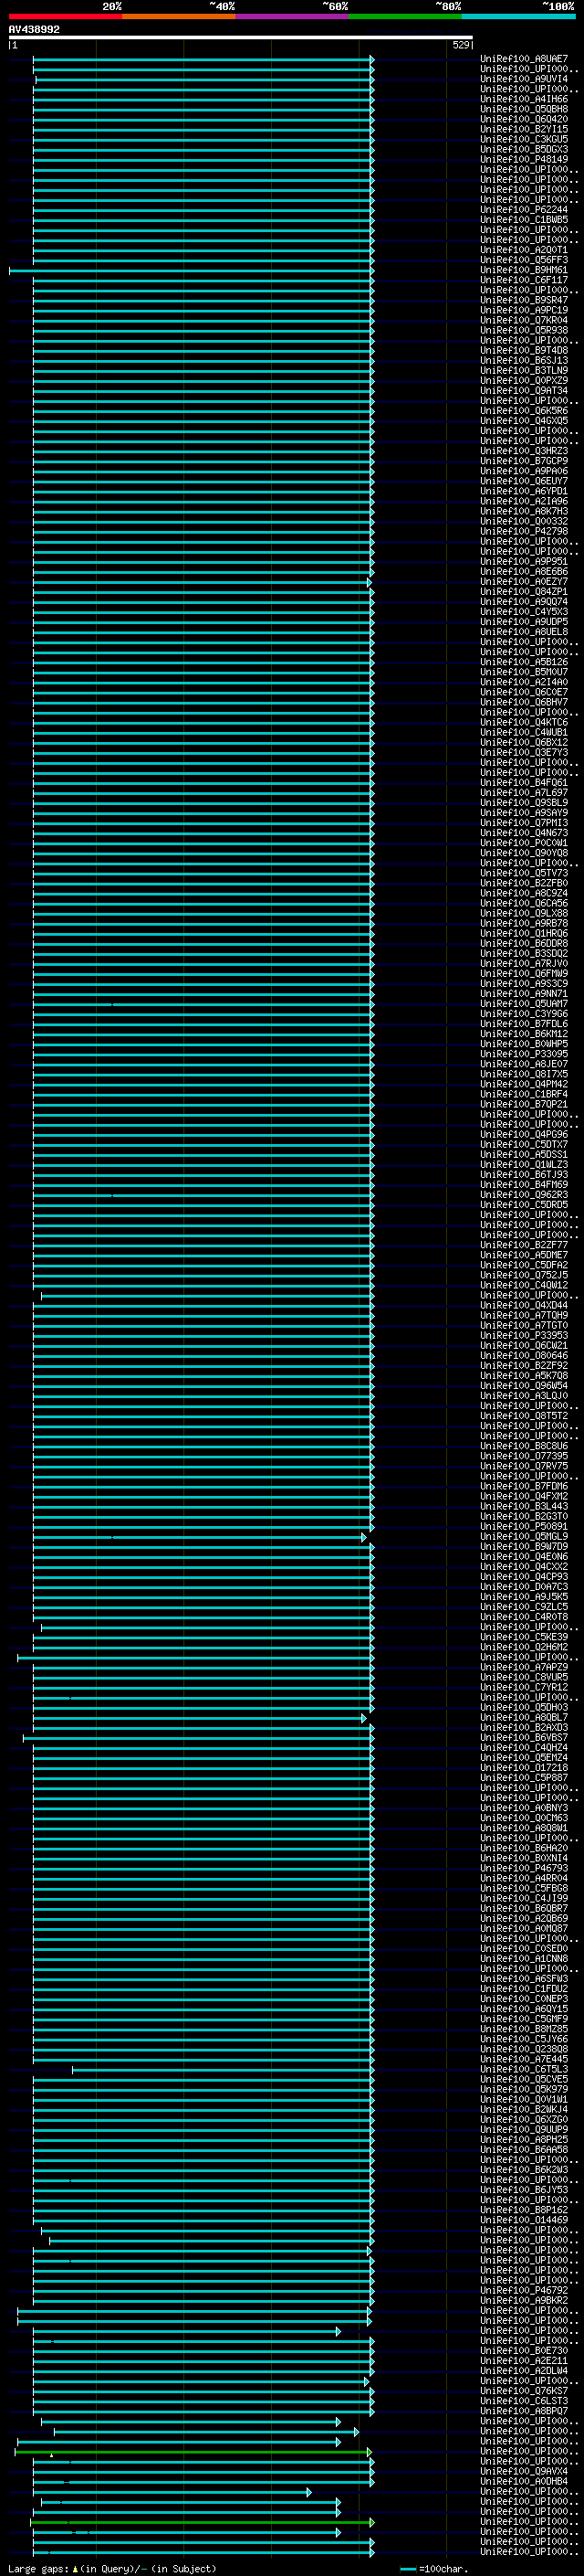Select hit UniRef100_Q6EUY7
Image resolution: width=584 pixels, height=2576 pixels.
tap(524, 481)
